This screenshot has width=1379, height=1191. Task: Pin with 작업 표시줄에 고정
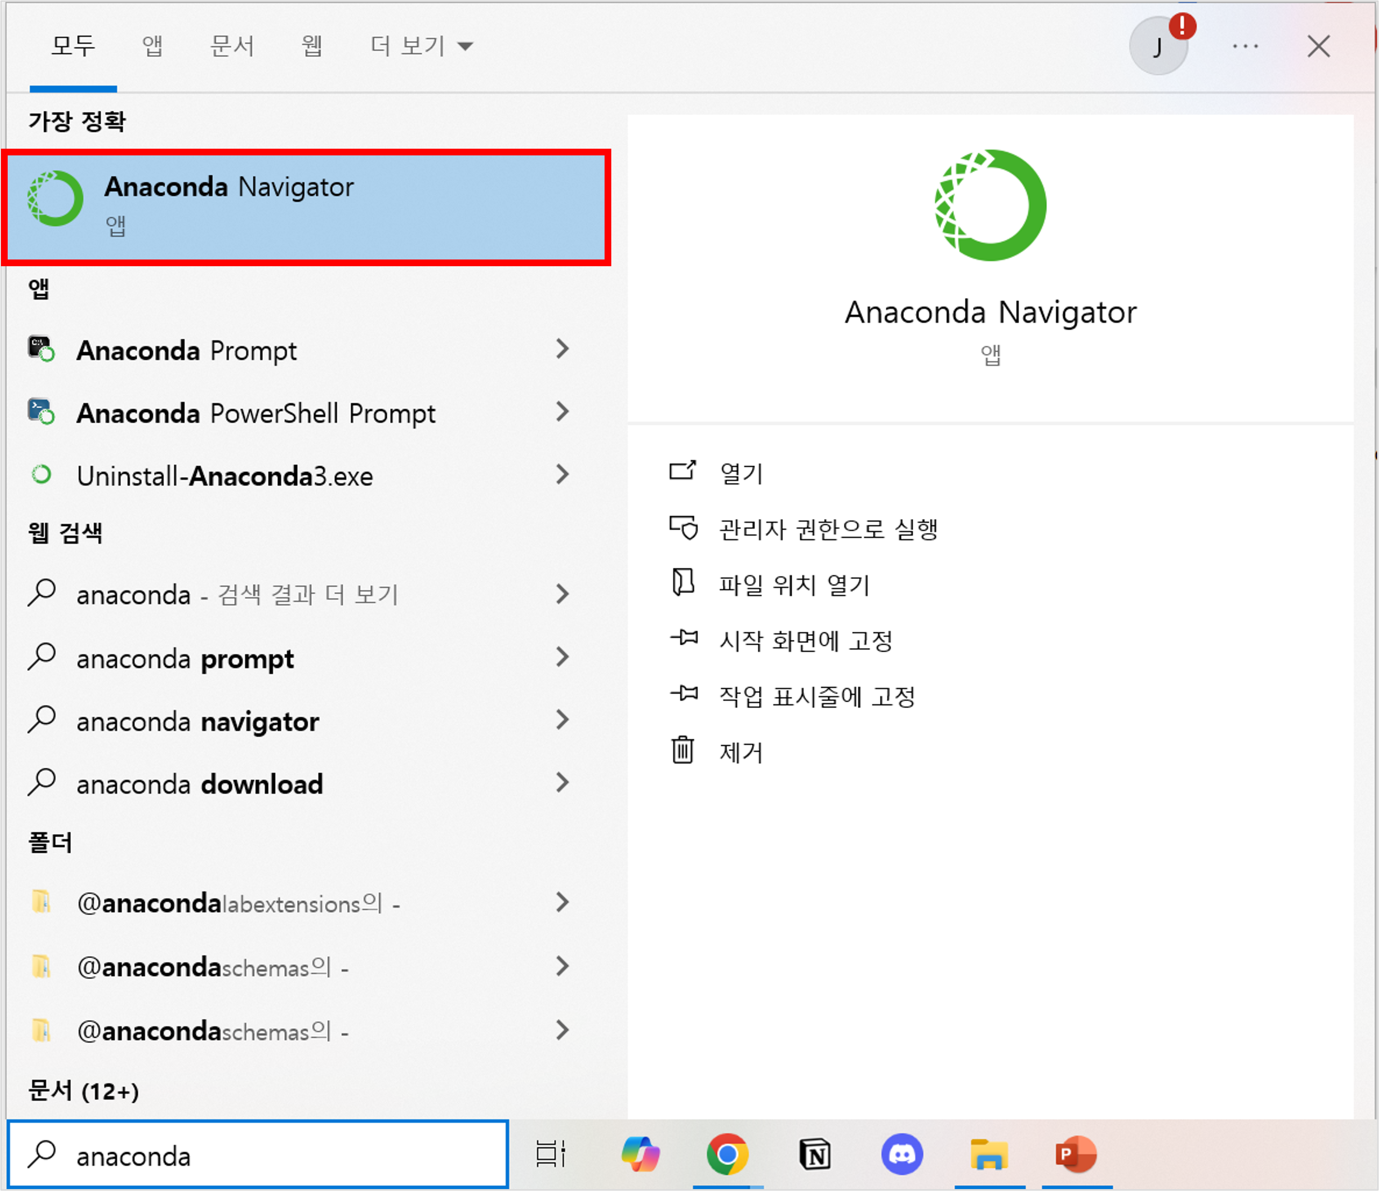pyautogui.click(x=817, y=696)
